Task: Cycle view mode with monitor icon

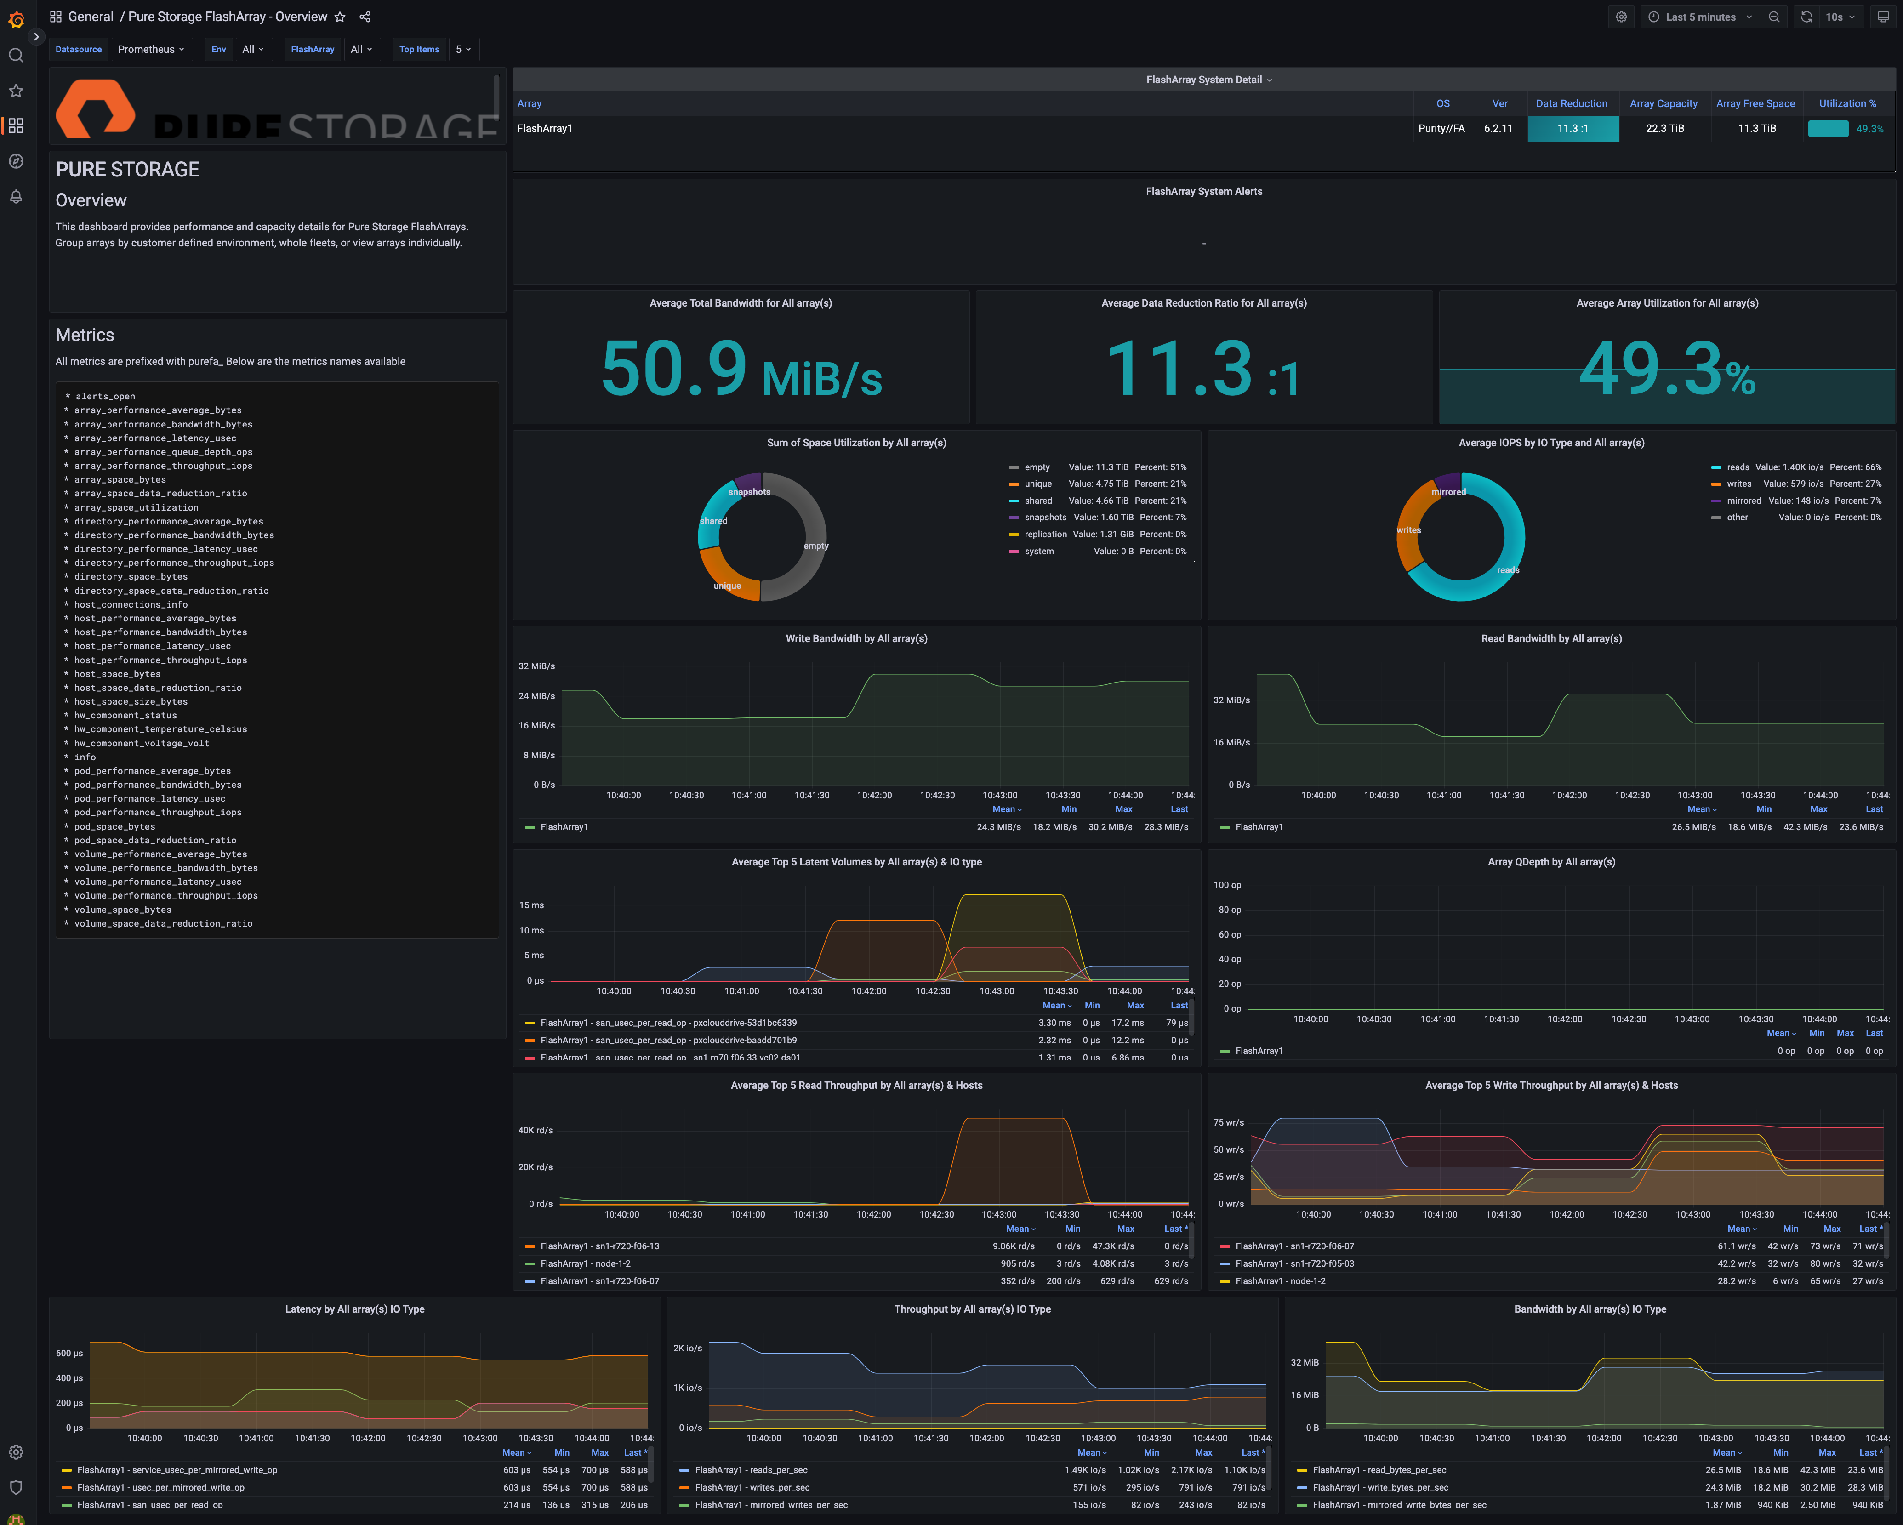Action: click(x=1883, y=17)
